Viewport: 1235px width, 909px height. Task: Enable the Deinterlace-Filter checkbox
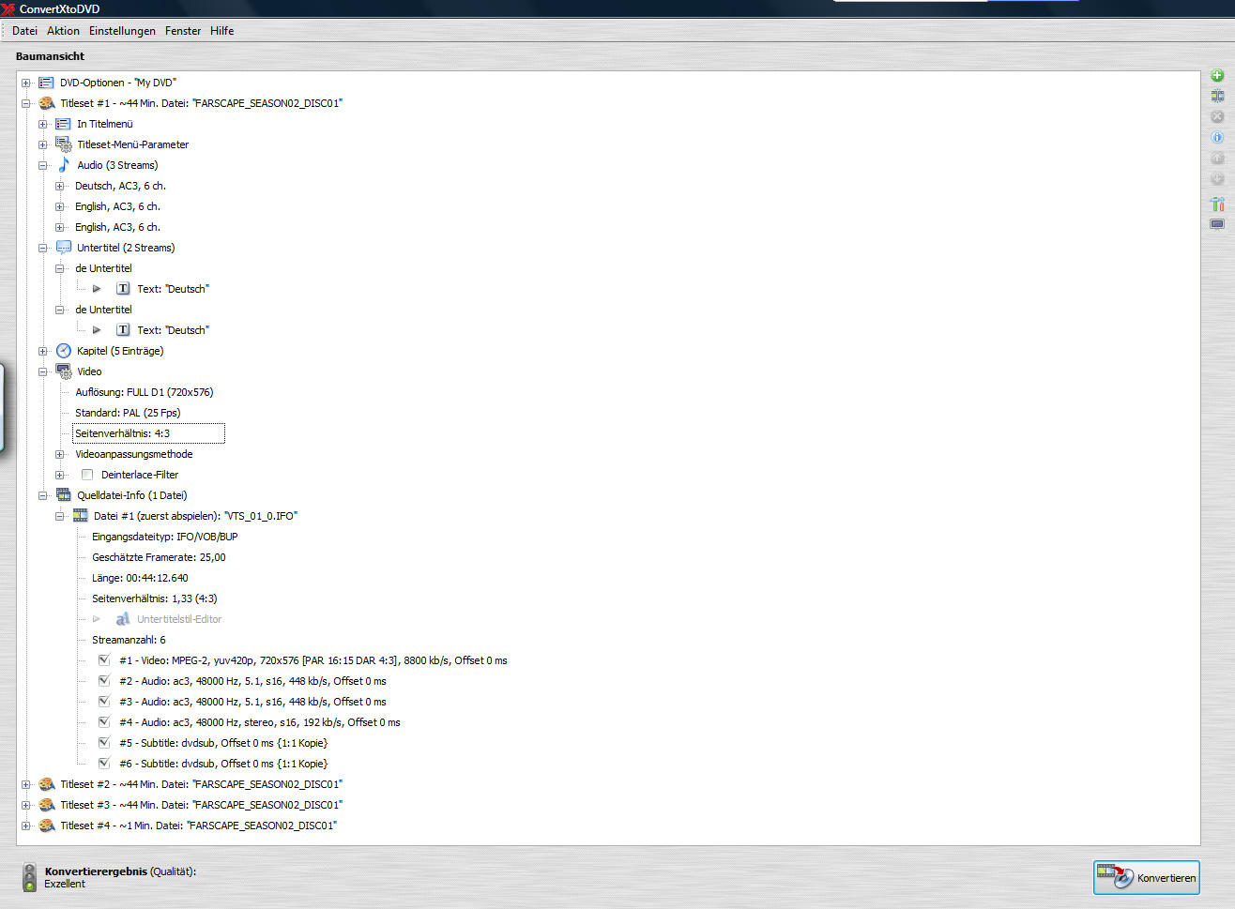pyautogui.click(x=87, y=475)
